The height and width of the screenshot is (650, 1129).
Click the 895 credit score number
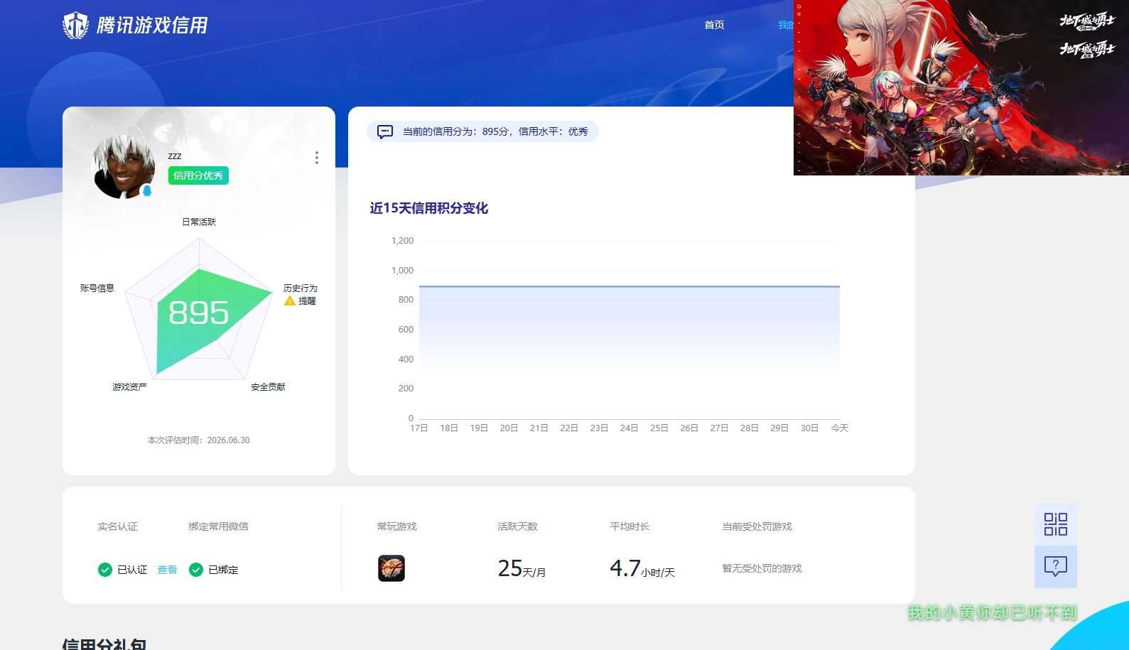199,313
